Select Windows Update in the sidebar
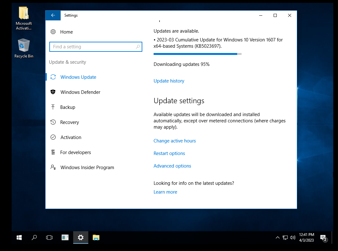The width and height of the screenshot is (338, 251). coord(78,77)
